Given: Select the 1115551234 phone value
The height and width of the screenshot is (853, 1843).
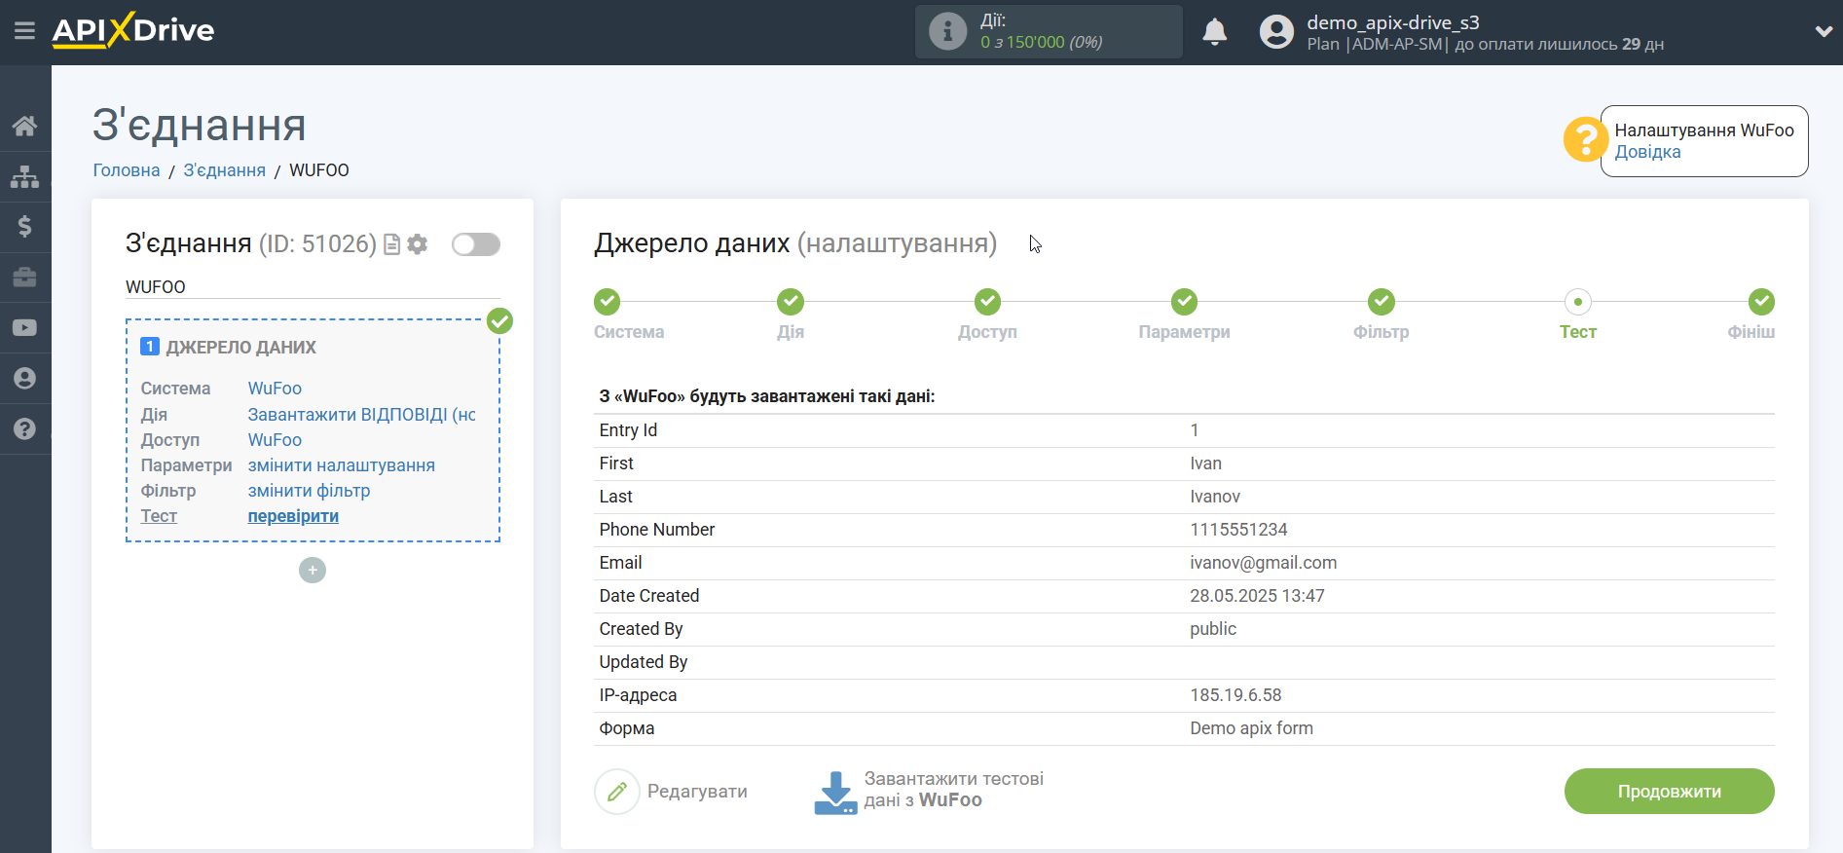Looking at the screenshot, I should click(1238, 530).
